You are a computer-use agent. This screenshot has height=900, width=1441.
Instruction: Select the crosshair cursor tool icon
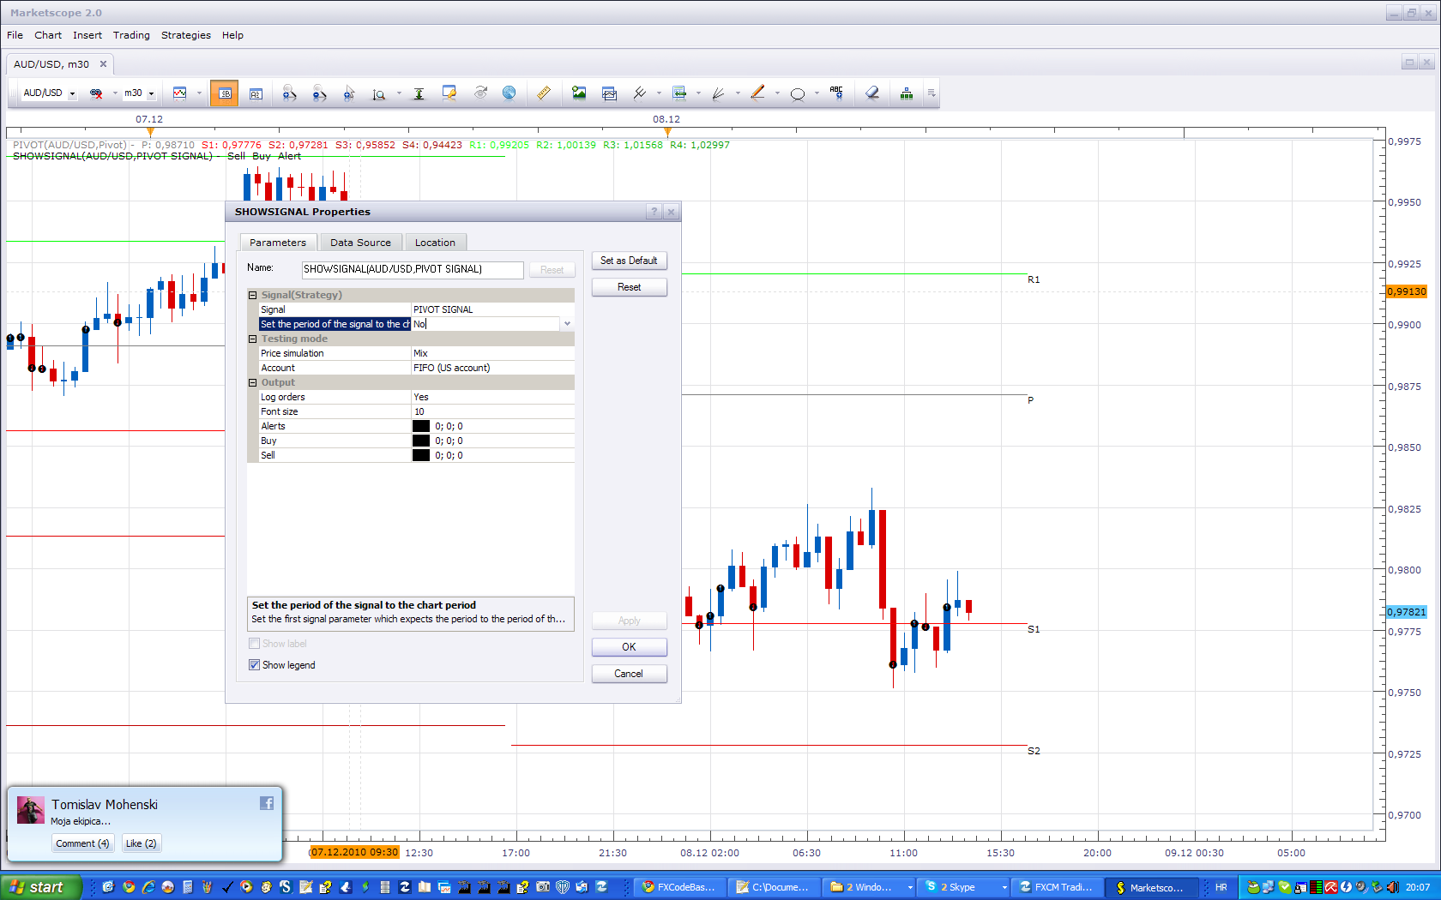pos(348,93)
